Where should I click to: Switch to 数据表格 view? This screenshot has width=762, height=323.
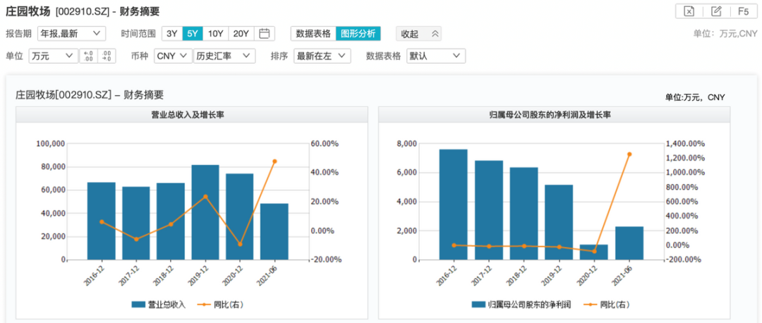point(313,34)
